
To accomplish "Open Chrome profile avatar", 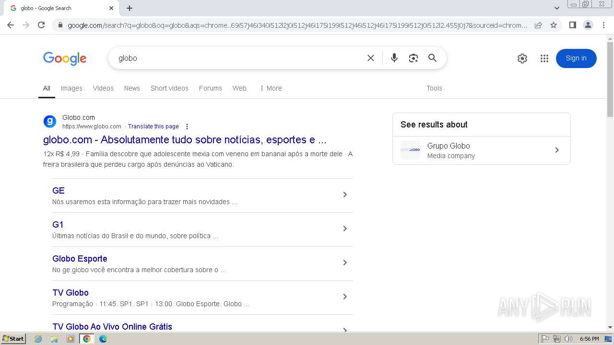I will coord(588,25).
